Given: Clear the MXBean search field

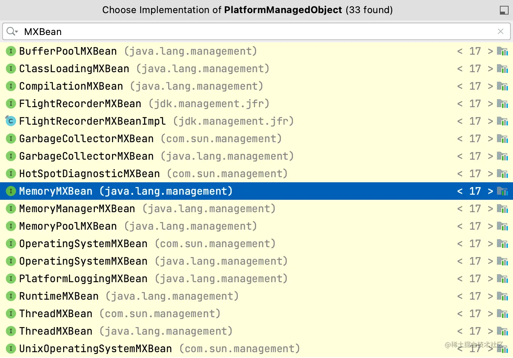Looking at the screenshot, I should (x=501, y=31).
